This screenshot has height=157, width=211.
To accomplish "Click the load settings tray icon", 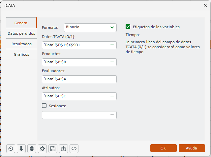I will (x=63, y=148).
